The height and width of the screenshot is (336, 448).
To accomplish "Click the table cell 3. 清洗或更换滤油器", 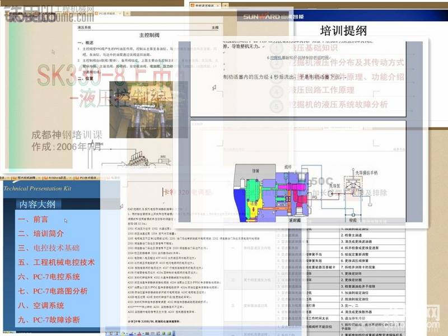I will point(373,241).
